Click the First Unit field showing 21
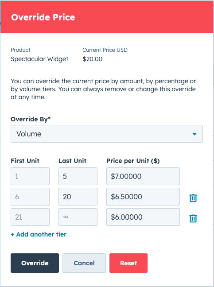The image size is (214, 287). tap(30, 217)
